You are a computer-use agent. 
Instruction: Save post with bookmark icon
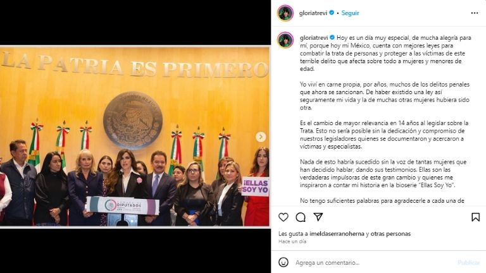click(475, 217)
